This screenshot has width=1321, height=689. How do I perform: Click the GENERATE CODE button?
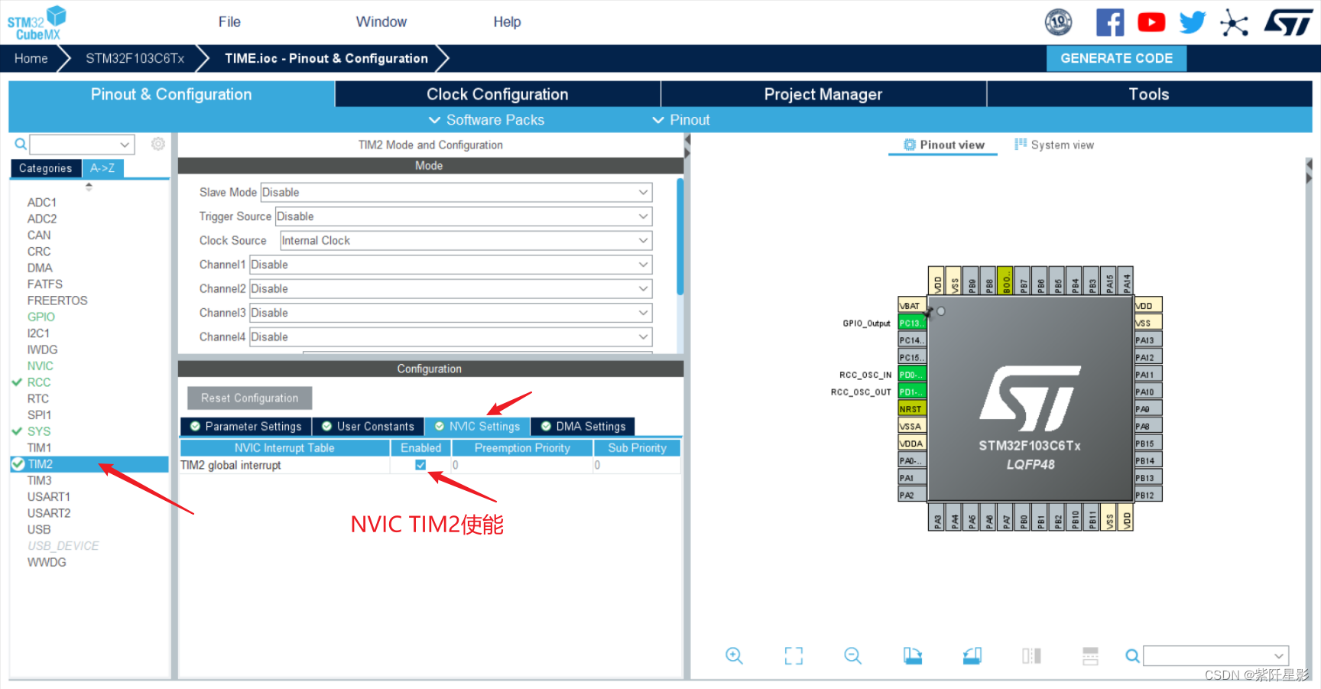[x=1116, y=59]
